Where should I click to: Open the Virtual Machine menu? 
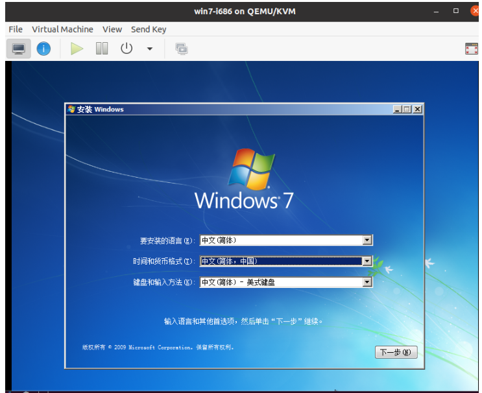pos(62,29)
